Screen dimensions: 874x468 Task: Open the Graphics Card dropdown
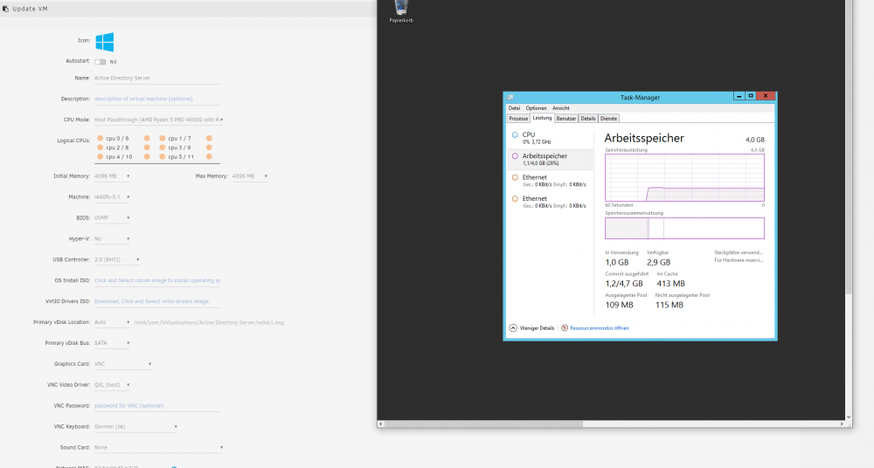coord(122,364)
